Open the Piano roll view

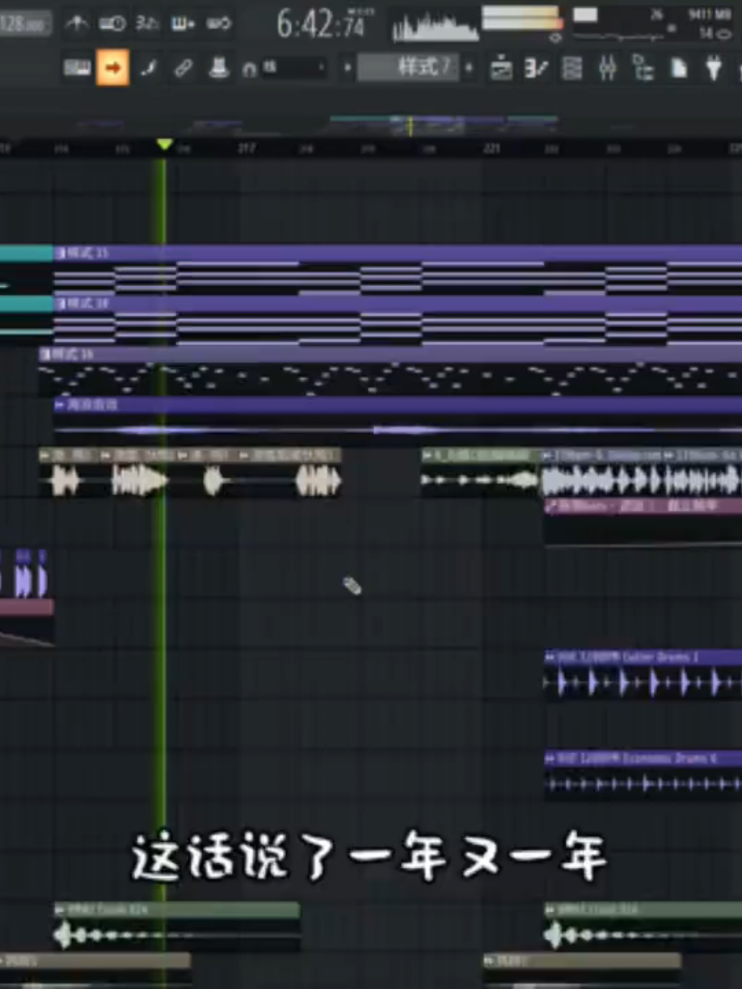click(x=537, y=69)
